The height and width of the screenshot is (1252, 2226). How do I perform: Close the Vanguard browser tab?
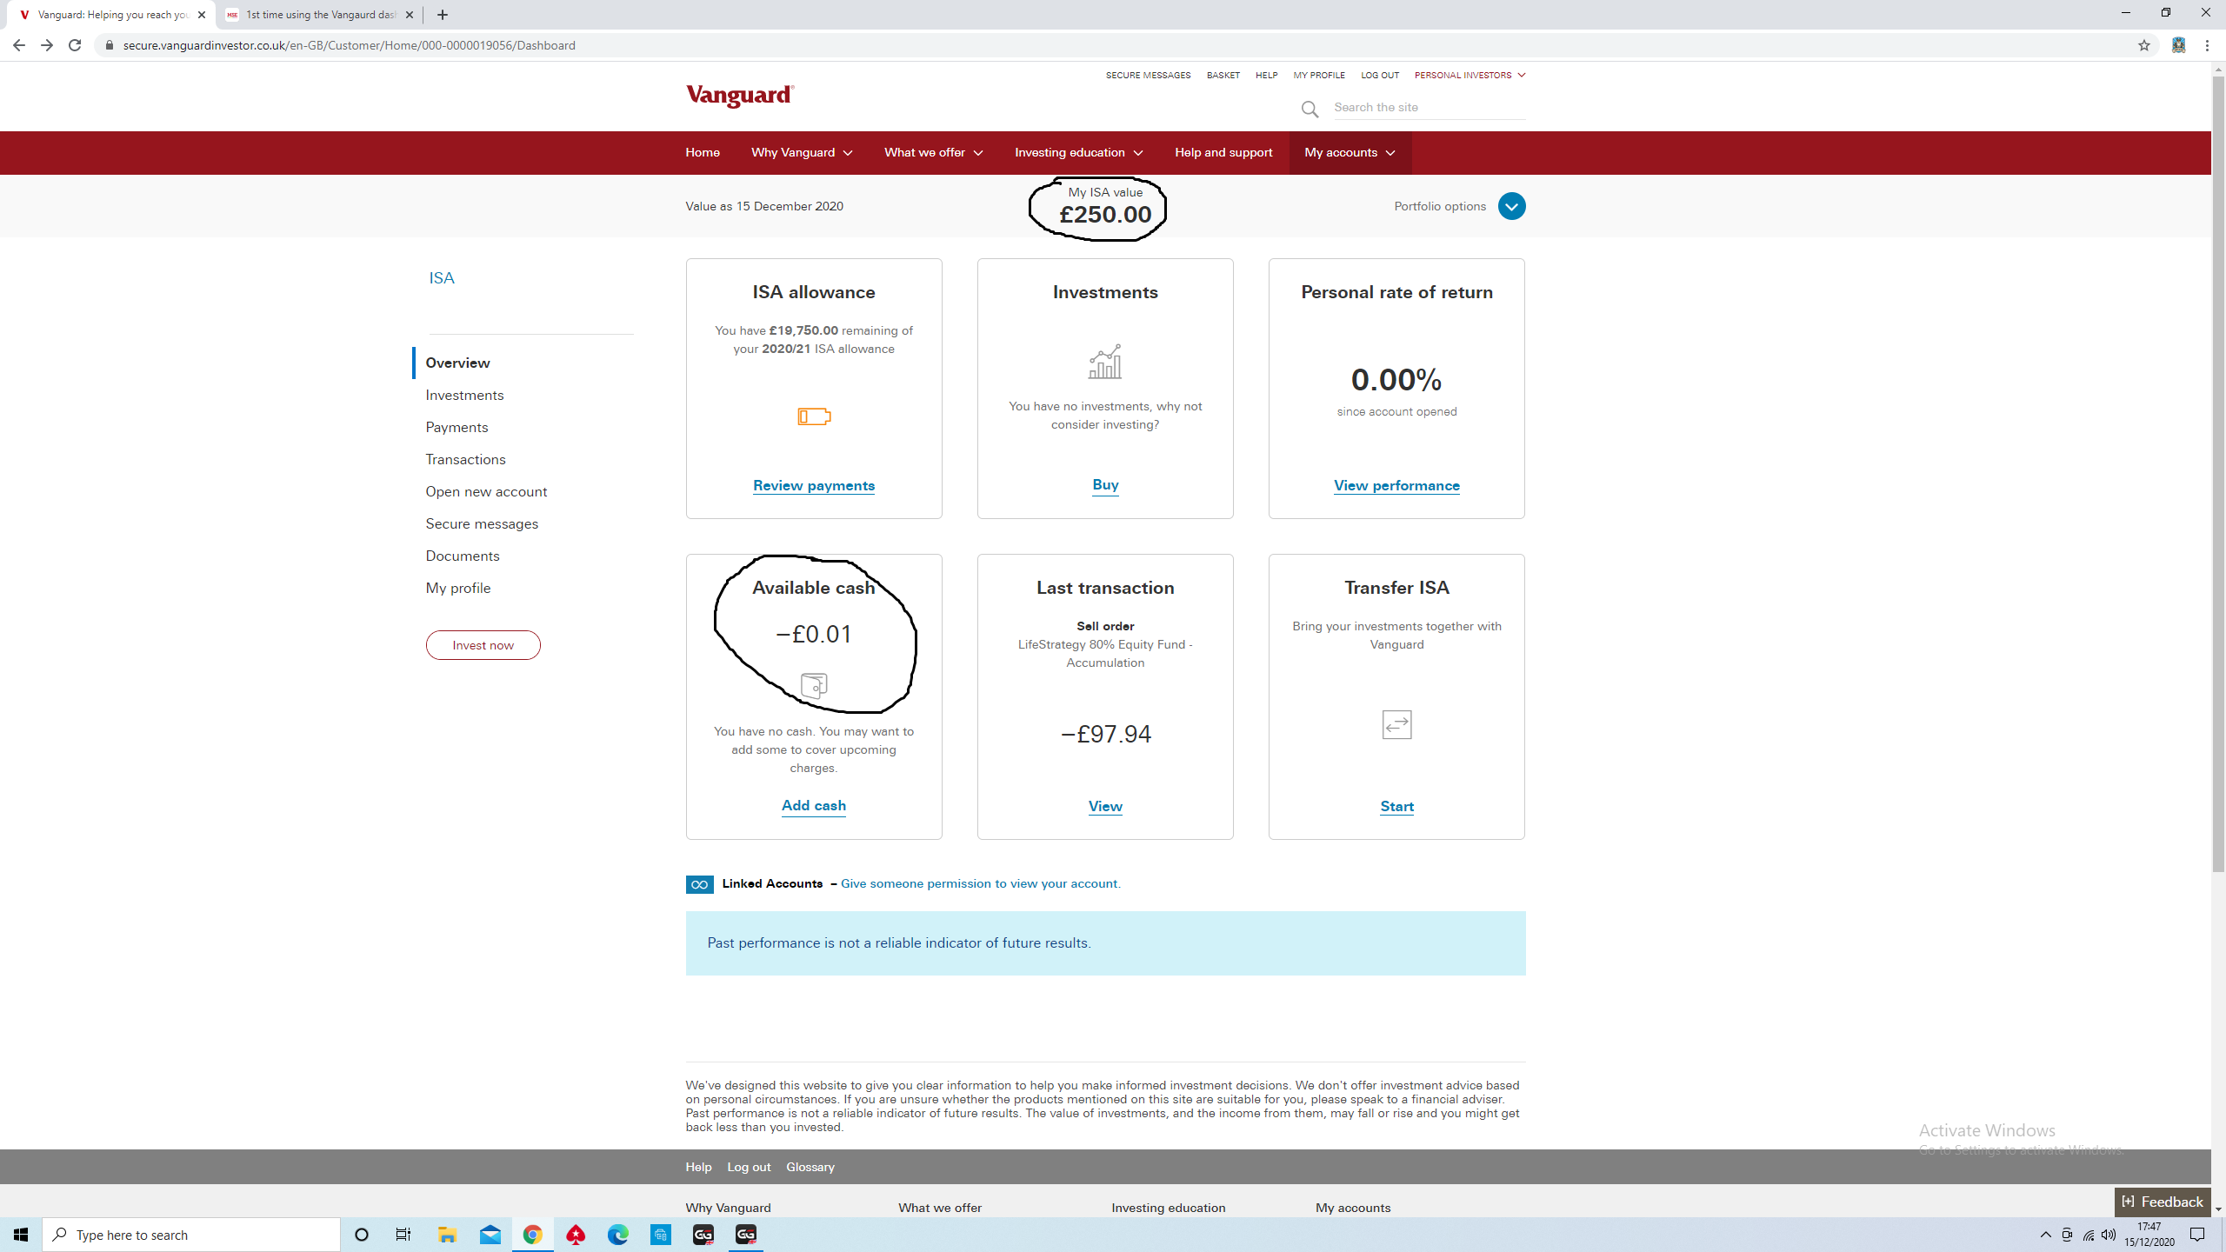pyautogui.click(x=202, y=15)
